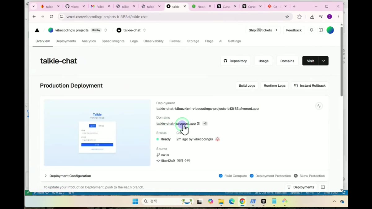Open Analytics tab
Image resolution: width=372 pixels, height=209 pixels.
pos(89,41)
